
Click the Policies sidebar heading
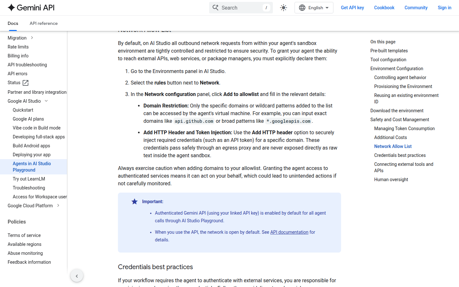(x=17, y=222)
